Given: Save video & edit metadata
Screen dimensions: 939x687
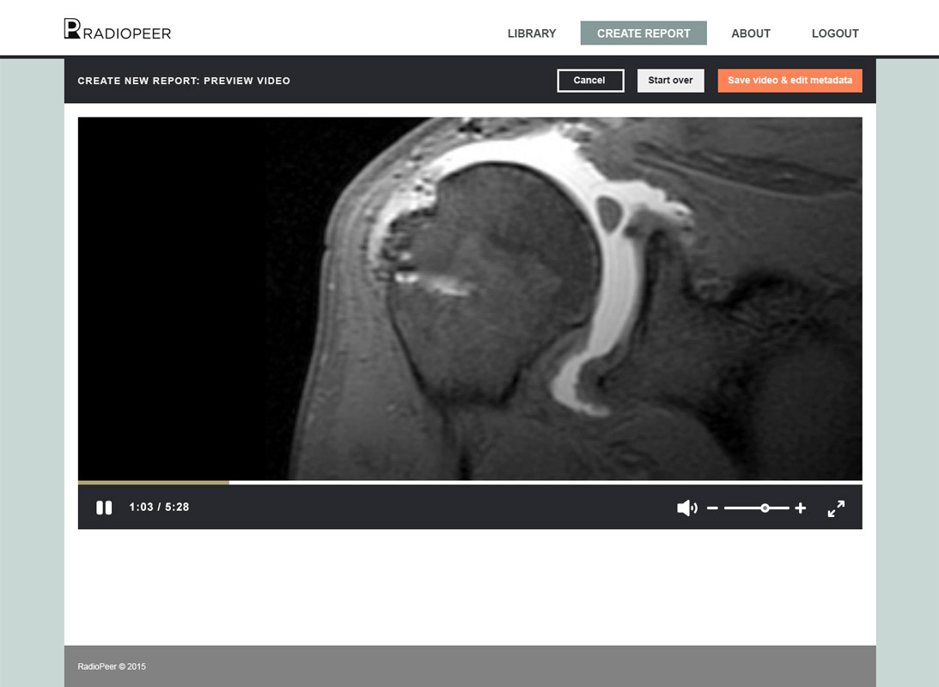Looking at the screenshot, I should pos(790,80).
